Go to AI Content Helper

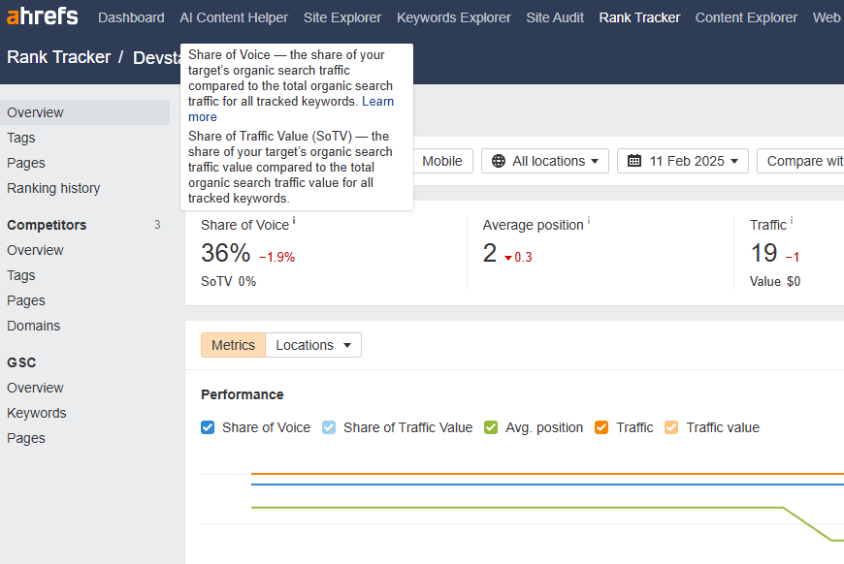point(234,17)
